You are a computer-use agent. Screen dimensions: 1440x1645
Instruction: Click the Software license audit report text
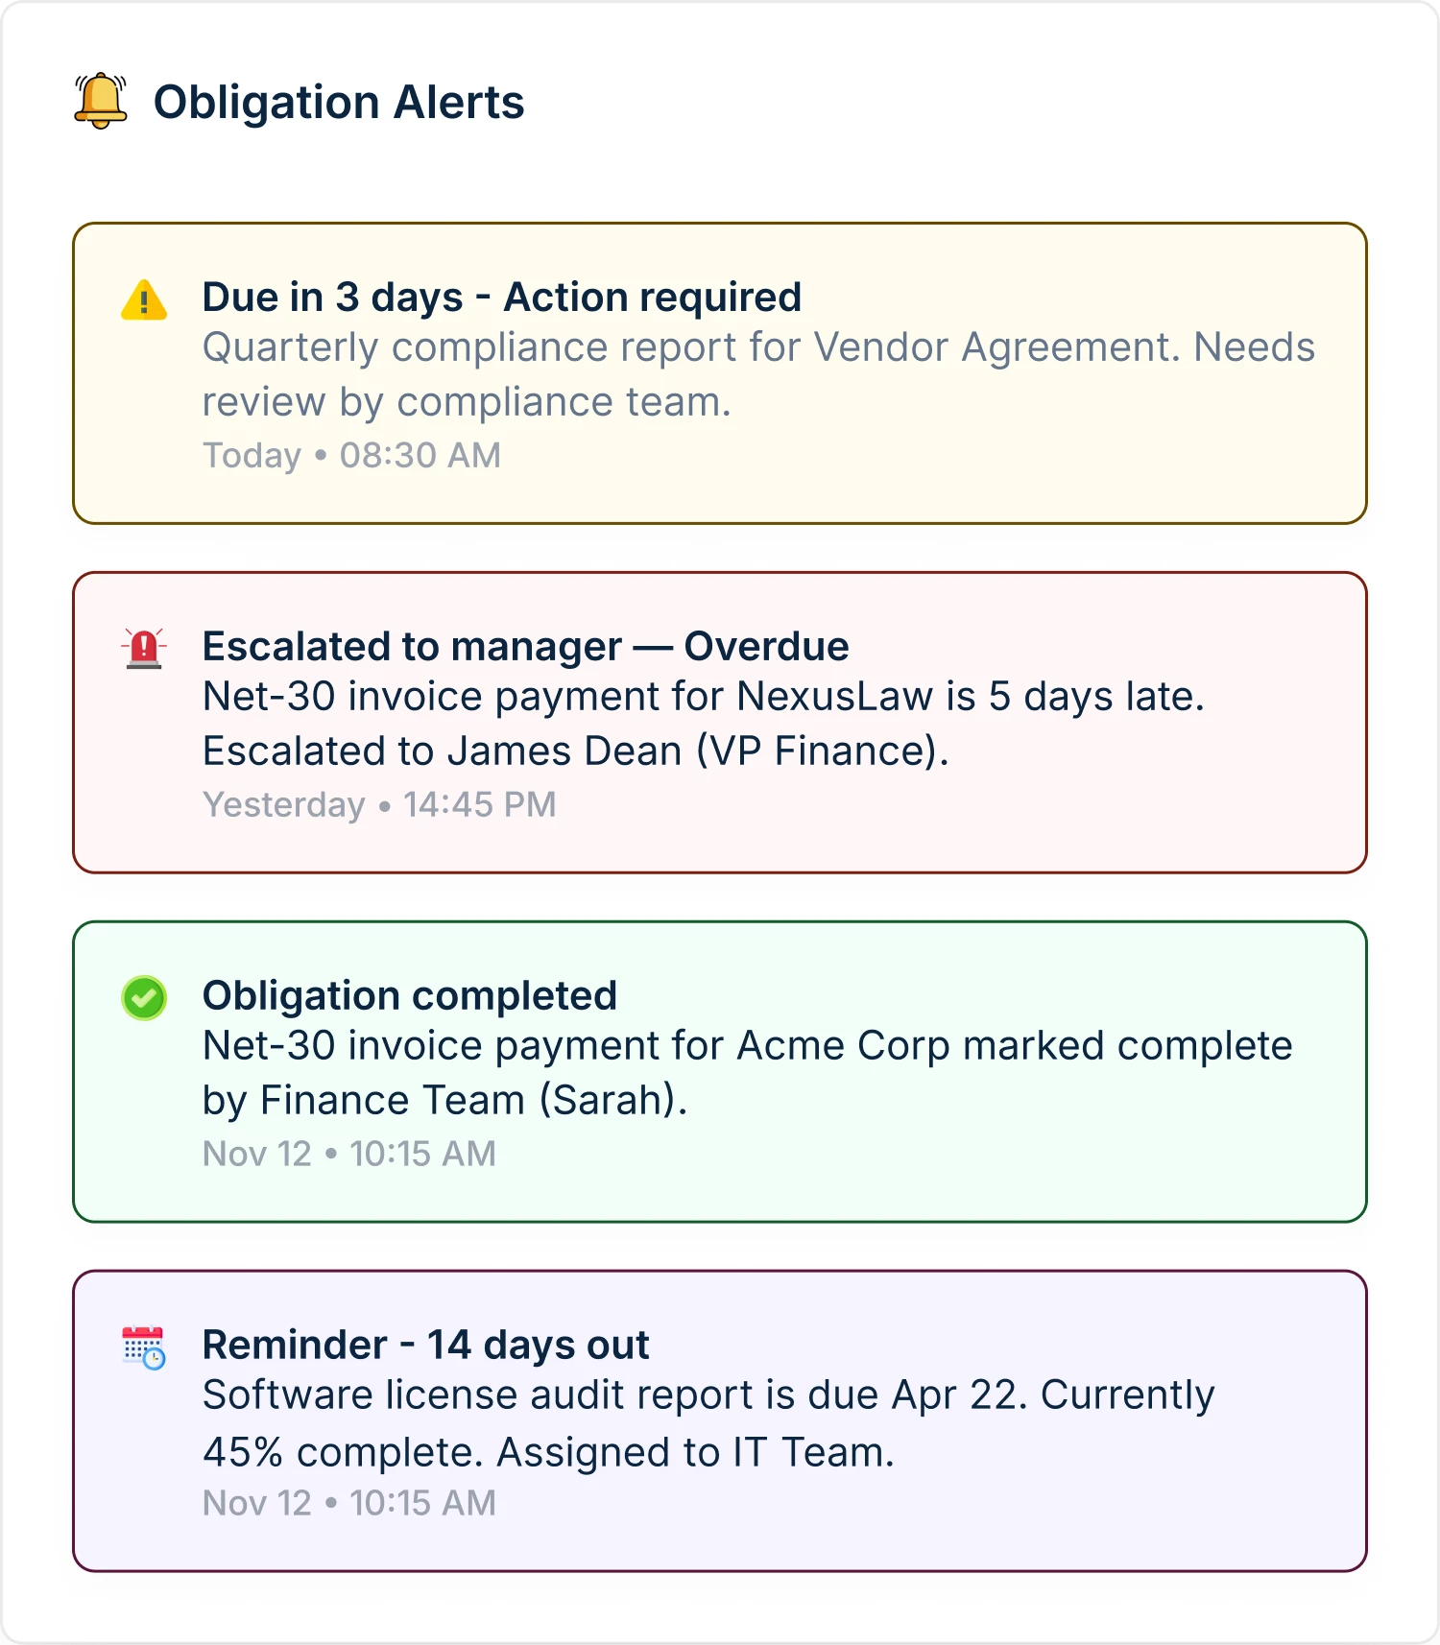coord(708,1423)
